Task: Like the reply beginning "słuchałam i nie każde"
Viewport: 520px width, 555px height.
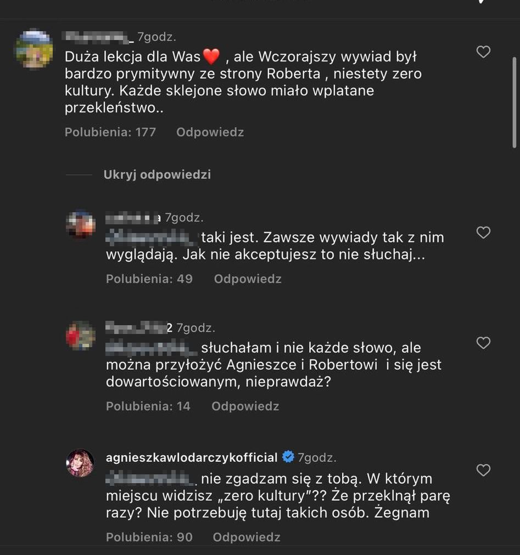Action: [483, 343]
